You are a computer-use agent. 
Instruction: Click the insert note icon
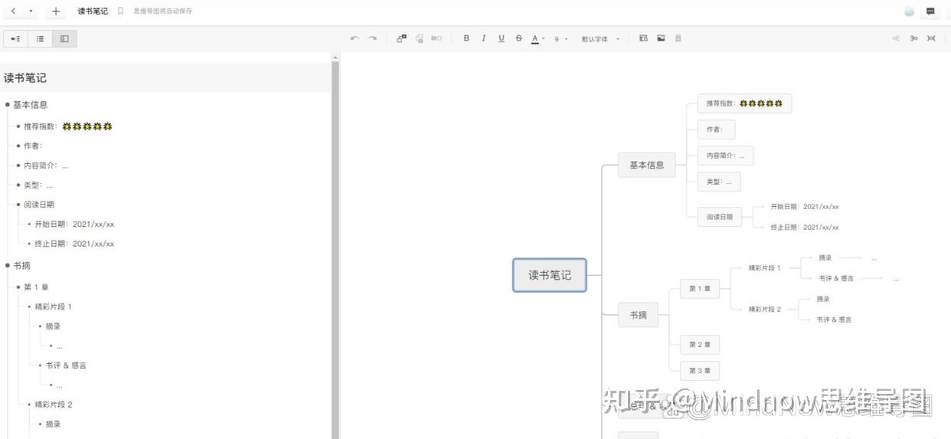pyautogui.click(x=643, y=38)
